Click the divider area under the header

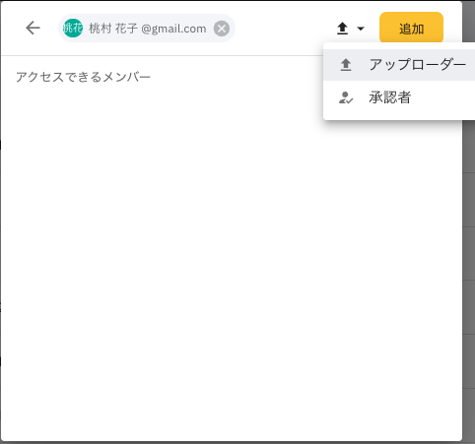(161, 56)
